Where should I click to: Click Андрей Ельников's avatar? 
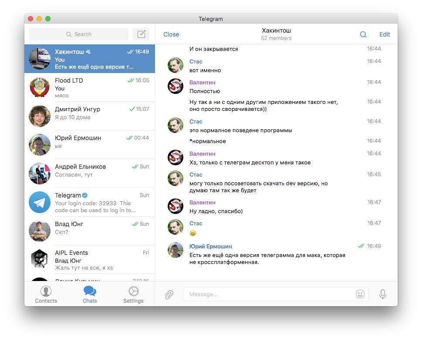tap(40, 173)
